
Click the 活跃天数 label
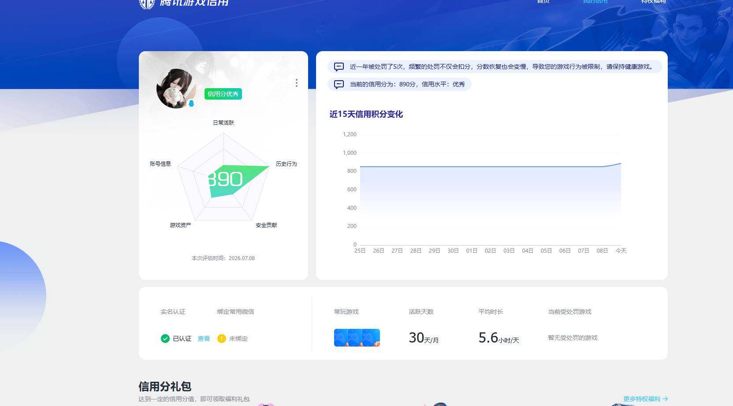pos(421,312)
